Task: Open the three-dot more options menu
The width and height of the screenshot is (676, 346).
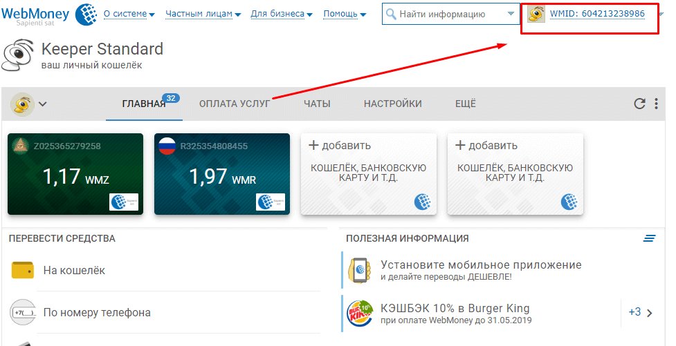Action: [x=656, y=104]
